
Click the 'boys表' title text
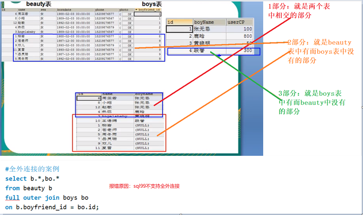[x=152, y=4]
